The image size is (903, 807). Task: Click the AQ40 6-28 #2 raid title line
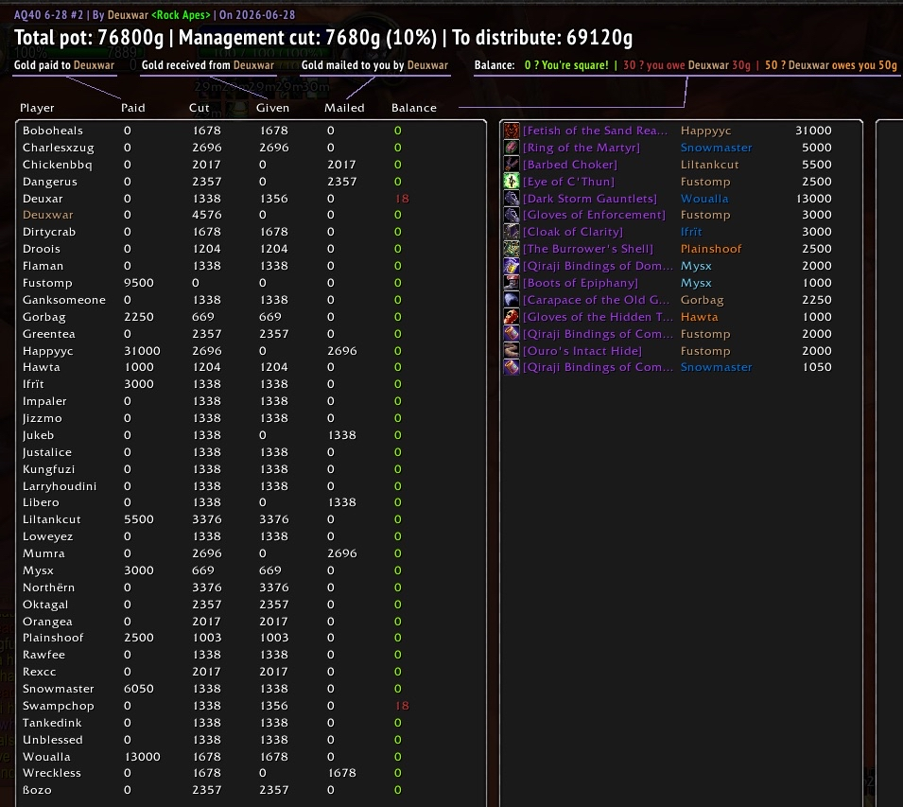pos(154,15)
